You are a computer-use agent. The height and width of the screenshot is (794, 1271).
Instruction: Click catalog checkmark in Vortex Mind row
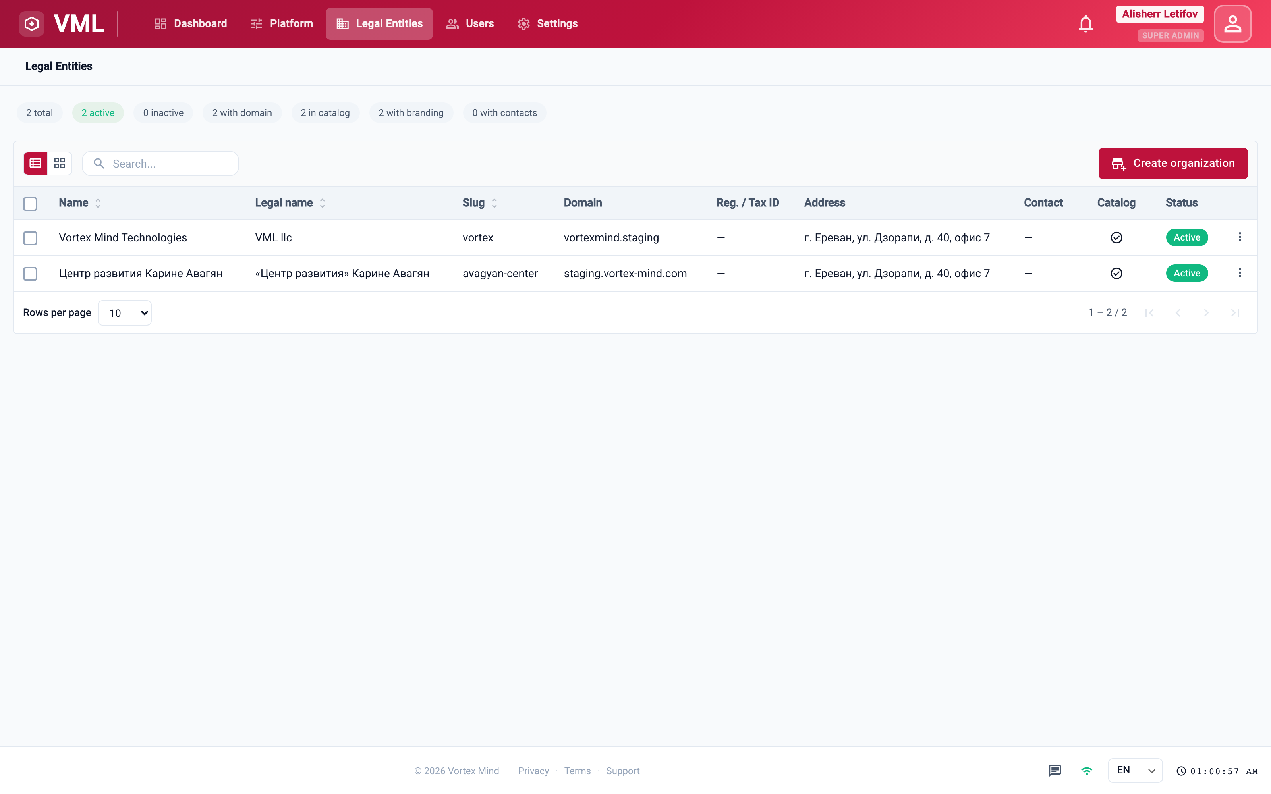pyautogui.click(x=1116, y=238)
